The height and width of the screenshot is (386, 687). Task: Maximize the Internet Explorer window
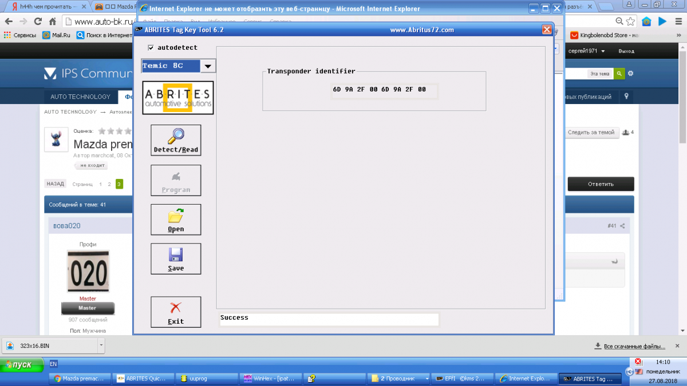click(x=544, y=8)
